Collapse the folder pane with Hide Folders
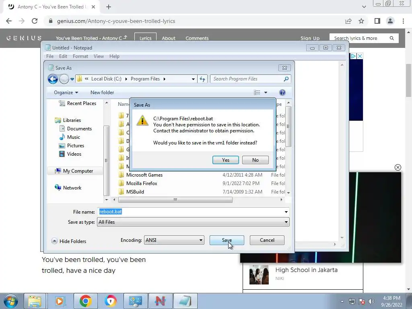The height and width of the screenshot is (309, 412). pyautogui.click(x=69, y=241)
